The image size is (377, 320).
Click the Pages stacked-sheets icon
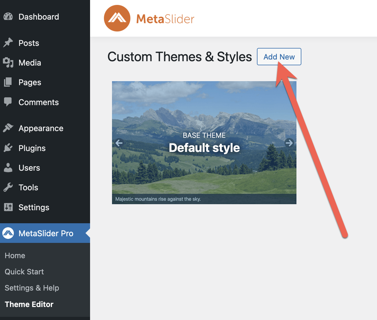tap(8, 82)
